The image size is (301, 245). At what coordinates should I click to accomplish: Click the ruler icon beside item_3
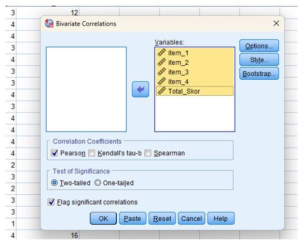161,71
